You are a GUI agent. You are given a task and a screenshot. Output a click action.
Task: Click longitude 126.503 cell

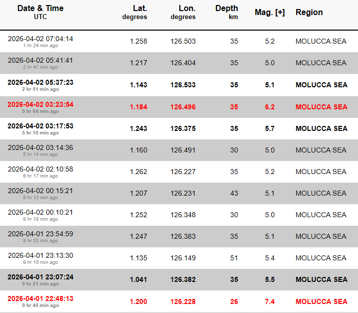point(183,41)
